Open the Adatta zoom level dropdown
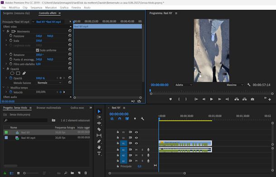 click(183, 85)
